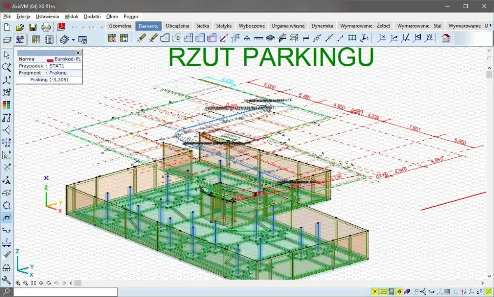494x297 pixels.
Task: Expand the undo history dropdown arrow
Action: [83, 27]
